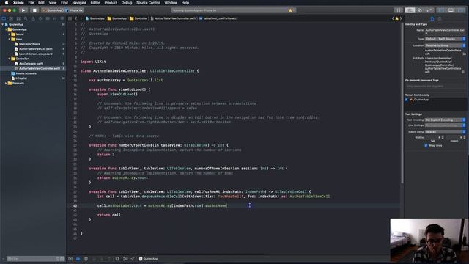Open the Indent Using dropdown
The width and height of the screenshot is (469, 264).
(445, 132)
